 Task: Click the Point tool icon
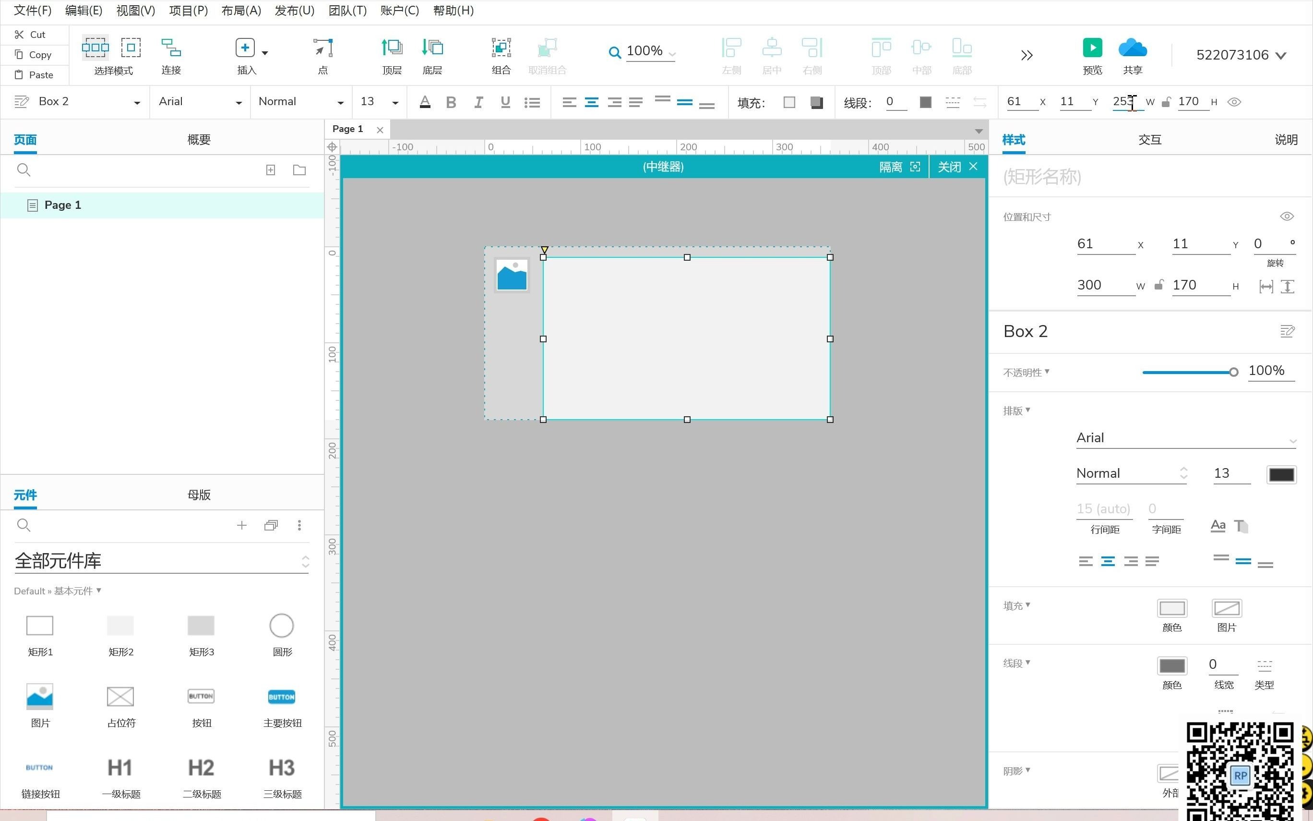click(x=323, y=48)
